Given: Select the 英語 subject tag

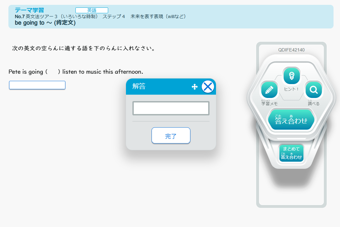Looking at the screenshot, I should click(92, 10).
